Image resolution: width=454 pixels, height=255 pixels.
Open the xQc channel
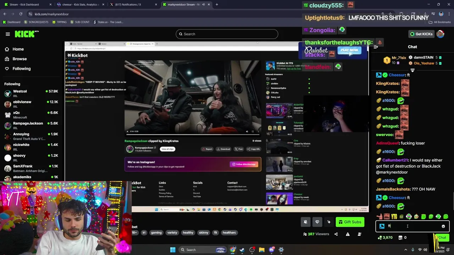(x=31, y=115)
